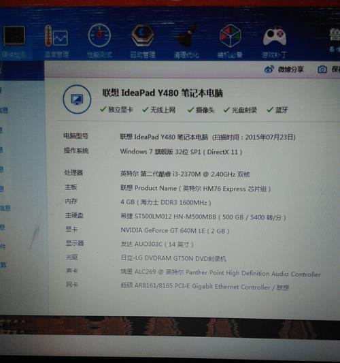Screen dimensions: 340x363
Task: Click the 主硬盘 row label
Action: (74, 215)
